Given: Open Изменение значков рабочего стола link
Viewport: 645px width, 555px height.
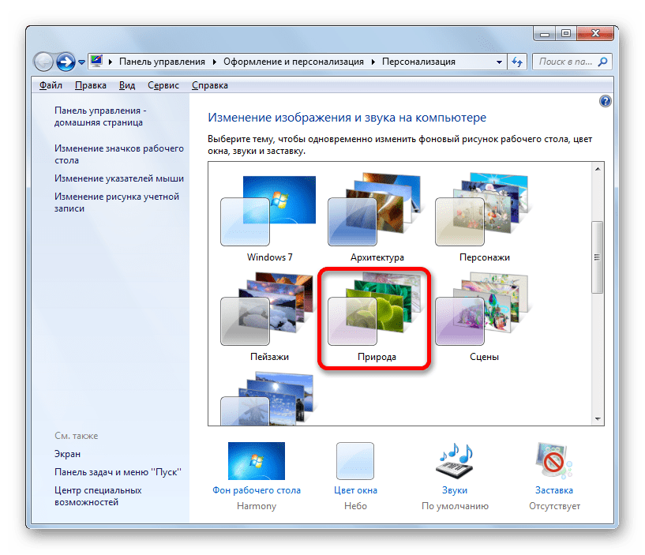Looking at the screenshot, I should (119, 154).
